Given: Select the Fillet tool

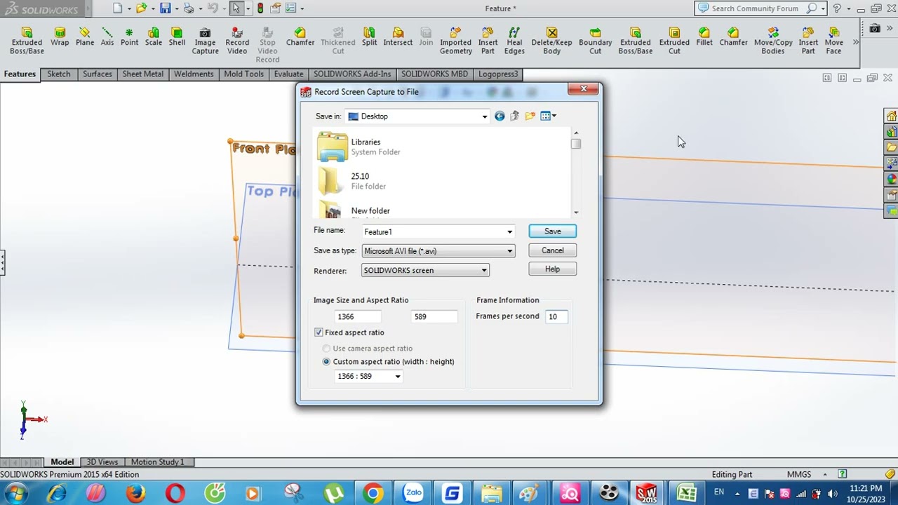Looking at the screenshot, I should click(x=704, y=37).
